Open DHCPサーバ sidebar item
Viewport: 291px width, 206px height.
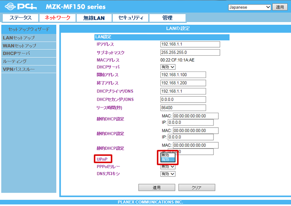pyautogui.click(x=29, y=53)
